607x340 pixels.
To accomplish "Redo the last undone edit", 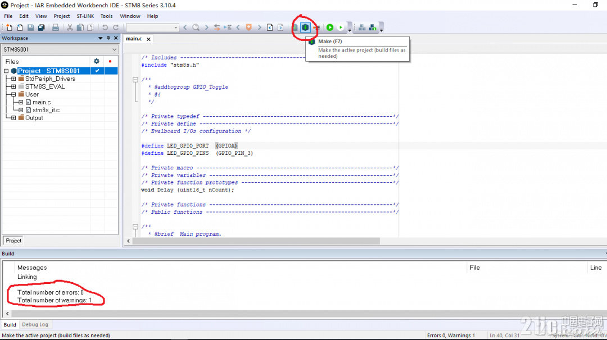I will click(116, 27).
